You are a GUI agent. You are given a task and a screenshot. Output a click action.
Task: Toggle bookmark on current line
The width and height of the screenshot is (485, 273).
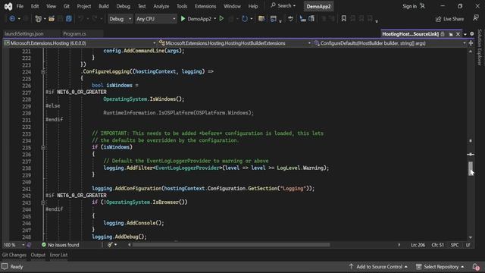pos(343,19)
